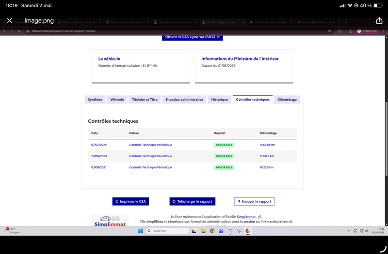Screen dimensions: 388x254
Task: Open File Explorer from the taskbar
Action: pos(203,231)
